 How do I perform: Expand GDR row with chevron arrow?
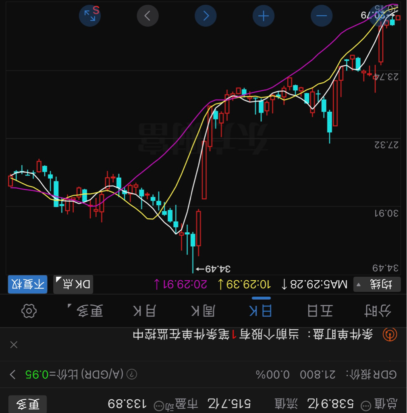pyautogui.click(x=12, y=374)
